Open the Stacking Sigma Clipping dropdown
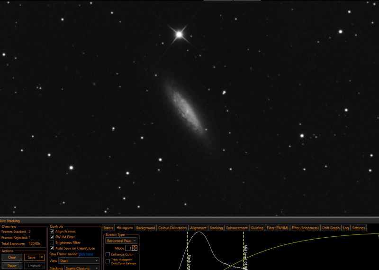Viewport: 379px width, 270px height. click(x=81, y=268)
